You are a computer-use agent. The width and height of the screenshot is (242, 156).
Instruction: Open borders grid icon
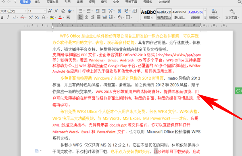(128, 17)
